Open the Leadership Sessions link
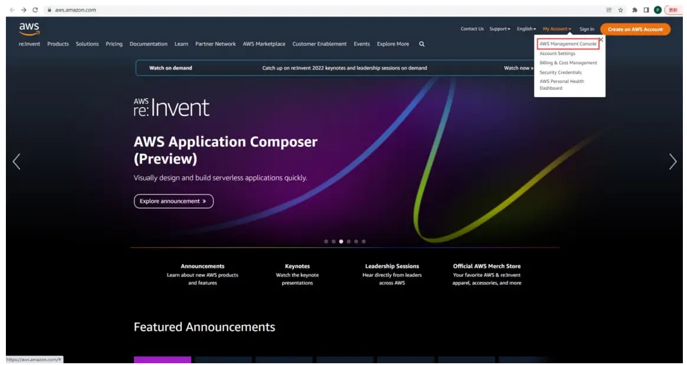The height and width of the screenshot is (365, 687). pyautogui.click(x=392, y=266)
